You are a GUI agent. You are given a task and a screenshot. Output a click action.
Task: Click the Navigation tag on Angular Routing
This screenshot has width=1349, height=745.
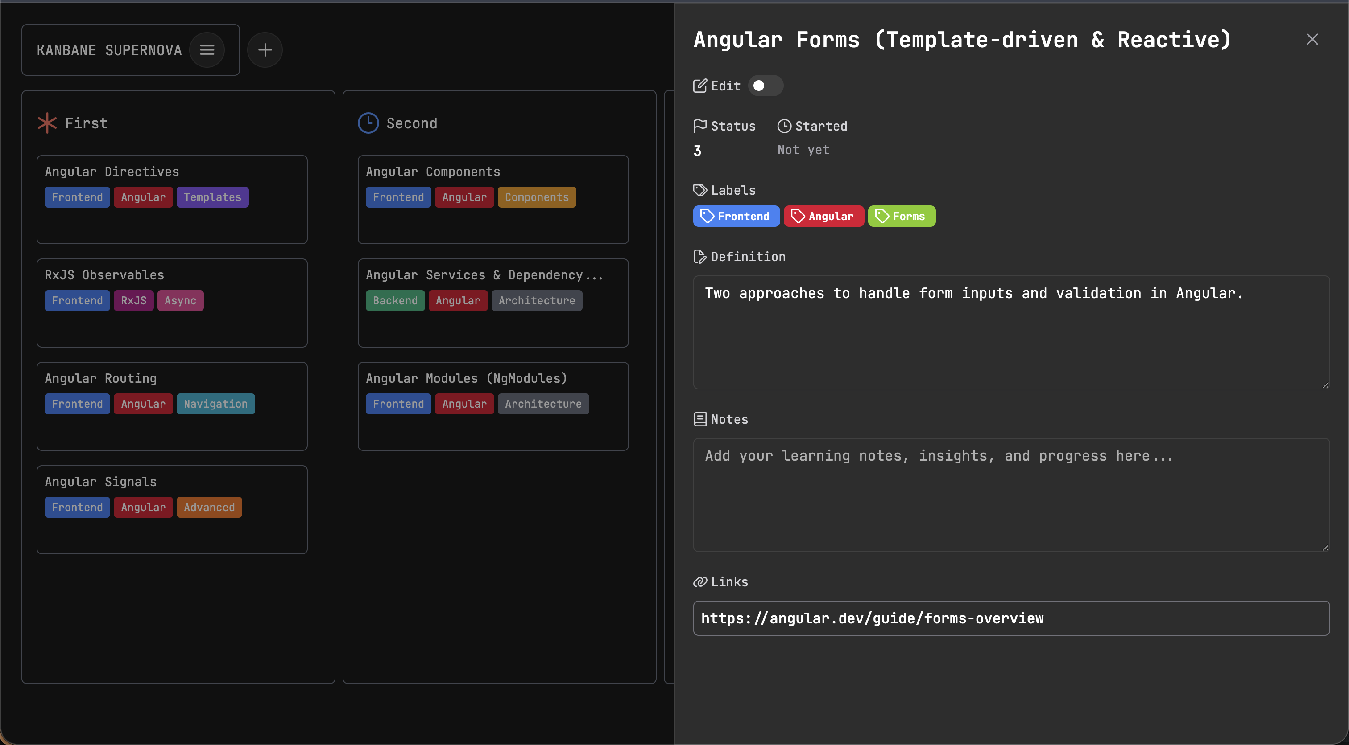click(215, 404)
